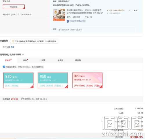Viewport: 145px width, 139px height.
Task: Click the checkmark corner on the ¥50 coupon
Action: pyautogui.click(x=67, y=87)
